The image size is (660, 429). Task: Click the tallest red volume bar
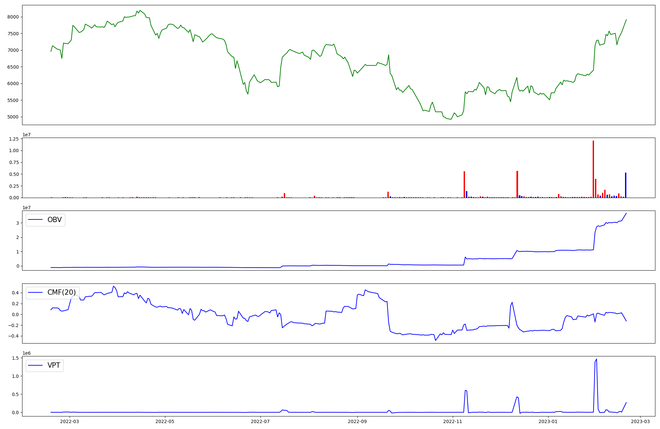tap(593, 169)
